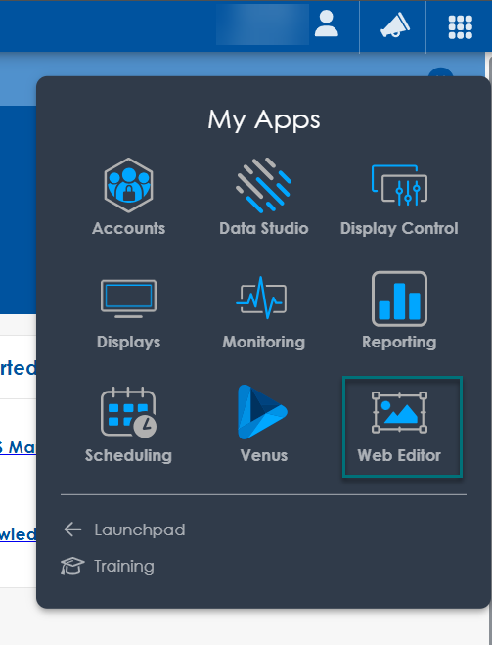Image resolution: width=492 pixels, height=645 pixels.
Task: Open the Venus app icon
Action: click(x=263, y=412)
